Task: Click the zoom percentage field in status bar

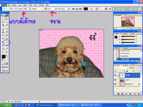Action: tap(3, 102)
